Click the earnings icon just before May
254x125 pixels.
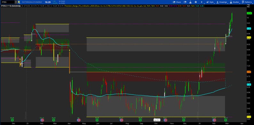pyautogui.click(x=78, y=120)
